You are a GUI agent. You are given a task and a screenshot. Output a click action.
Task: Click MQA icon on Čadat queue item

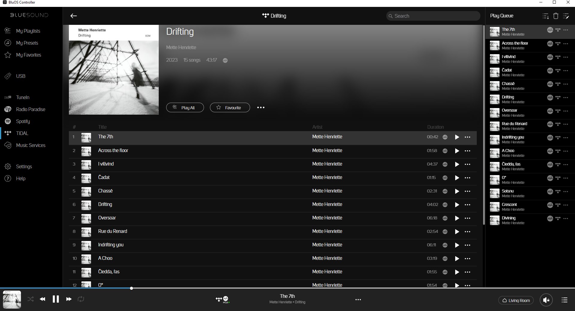click(x=550, y=71)
